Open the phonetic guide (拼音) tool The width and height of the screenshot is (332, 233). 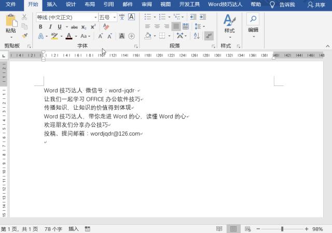122,17
